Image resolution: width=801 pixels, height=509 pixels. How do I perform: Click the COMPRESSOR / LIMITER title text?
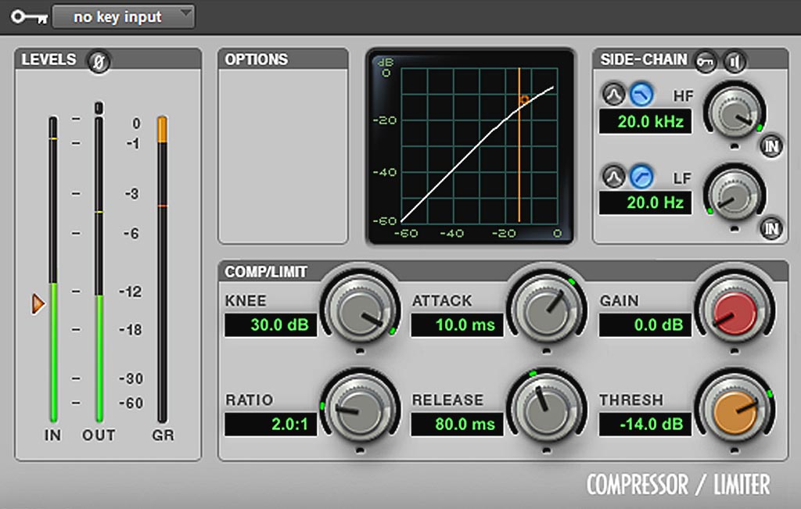click(x=678, y=485)
